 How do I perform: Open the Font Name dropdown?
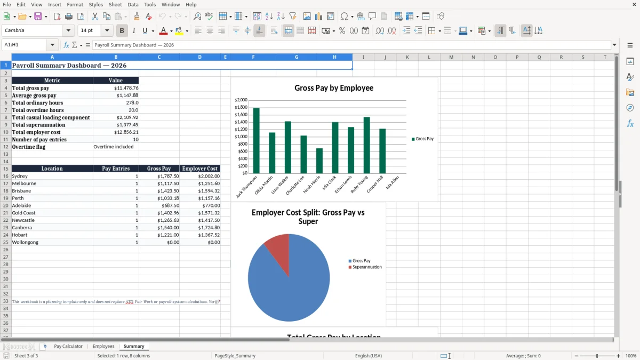click(68, 31)
